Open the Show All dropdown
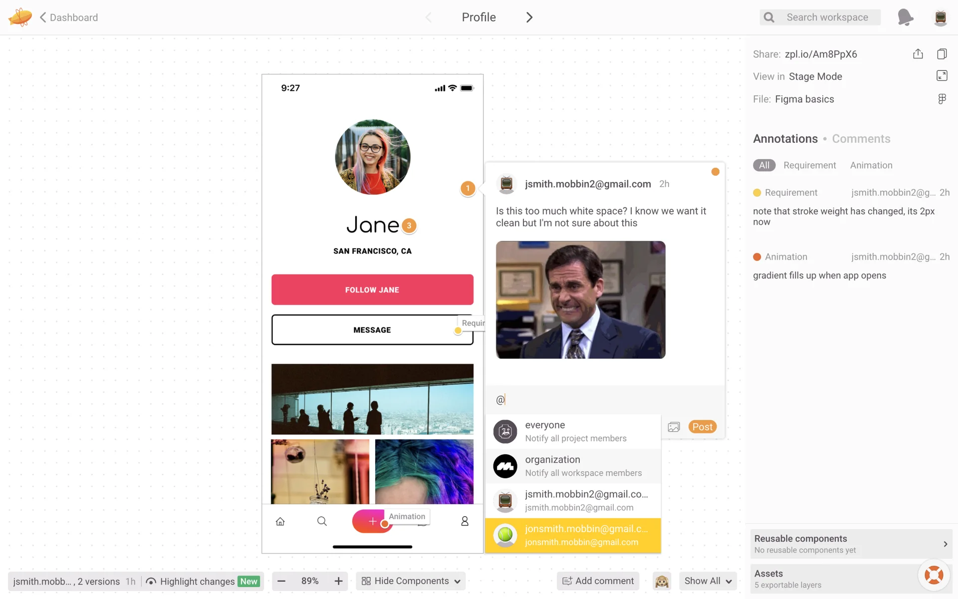 click(708, 581)
